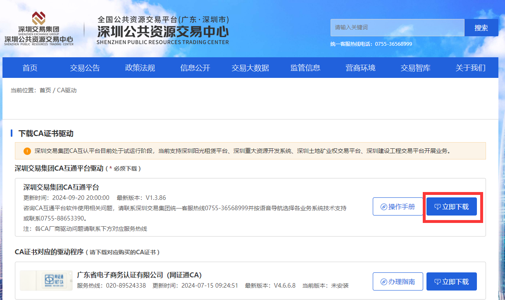Click the 最新版本 V4.6.6.8 text
Viewport: 505px width, 300px height.
point(270,285)
